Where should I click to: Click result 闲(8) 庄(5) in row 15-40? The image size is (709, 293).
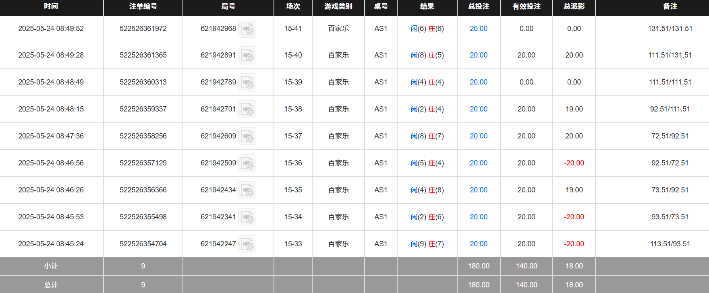[x=427, y=55]
